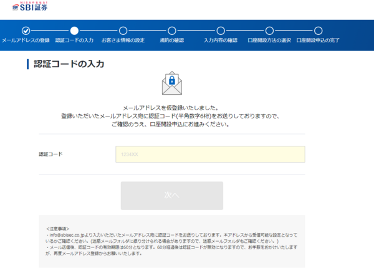Click the ご確認のうえ、口座開設申込にお進みください line
Image resolution: width=374 pixels, height=271 pixels.
tap(171, 125)
